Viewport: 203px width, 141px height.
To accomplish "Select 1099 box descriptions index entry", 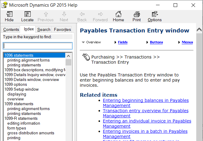I will 35,70.
